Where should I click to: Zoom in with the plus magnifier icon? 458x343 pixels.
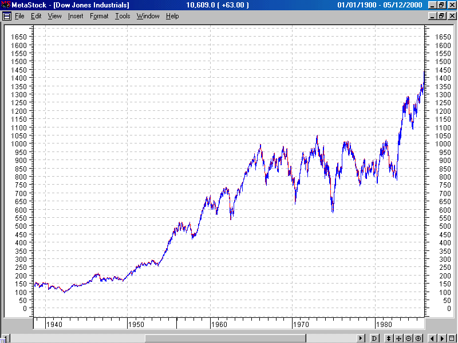pyautogui.click(x=418, y=338)
